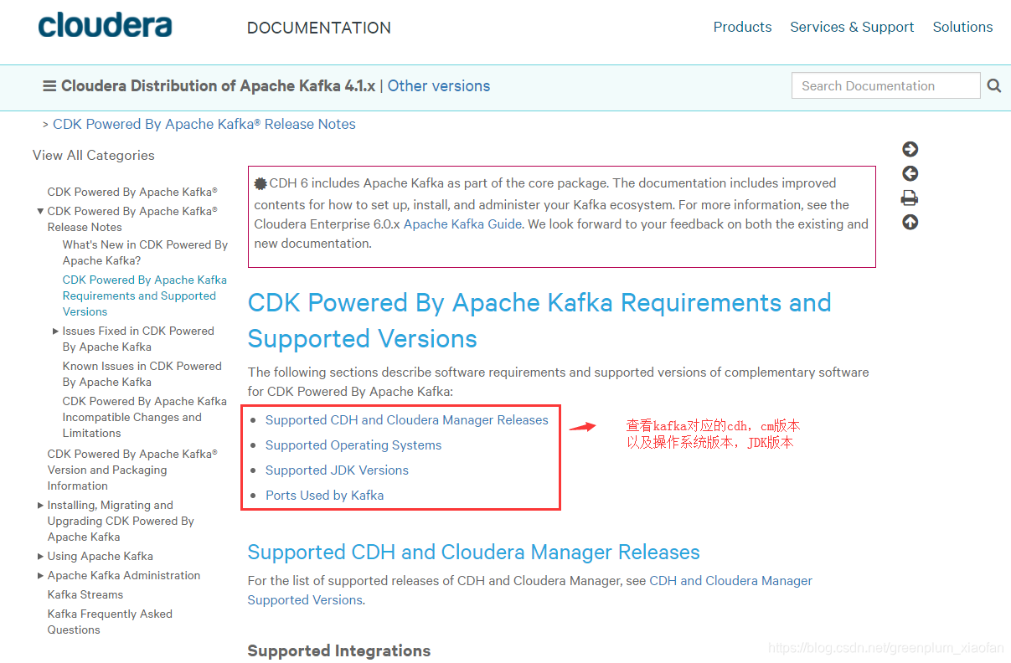Expand Apache Kafka Administration tree item
This screenshot has width=1011, height=663.
point(40,576)
